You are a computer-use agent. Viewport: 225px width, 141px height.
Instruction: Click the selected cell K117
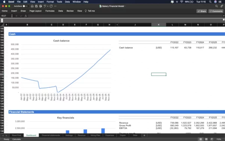pos(159,74)
